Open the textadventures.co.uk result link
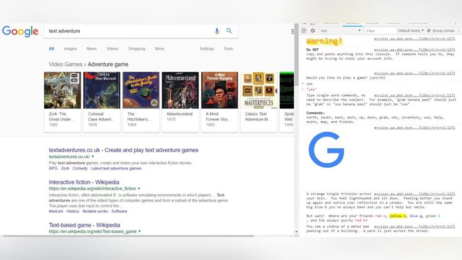Screen dimensions: 462x260 click(x=124, y=150)
